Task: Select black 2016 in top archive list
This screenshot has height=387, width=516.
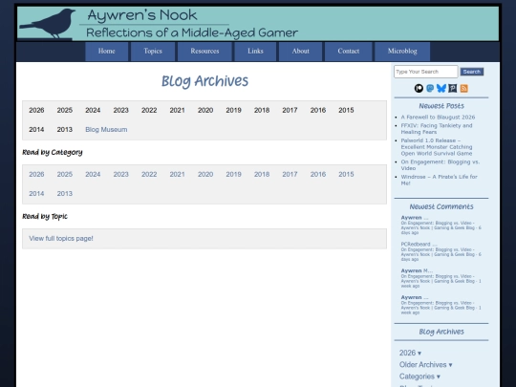Action: 318,110
